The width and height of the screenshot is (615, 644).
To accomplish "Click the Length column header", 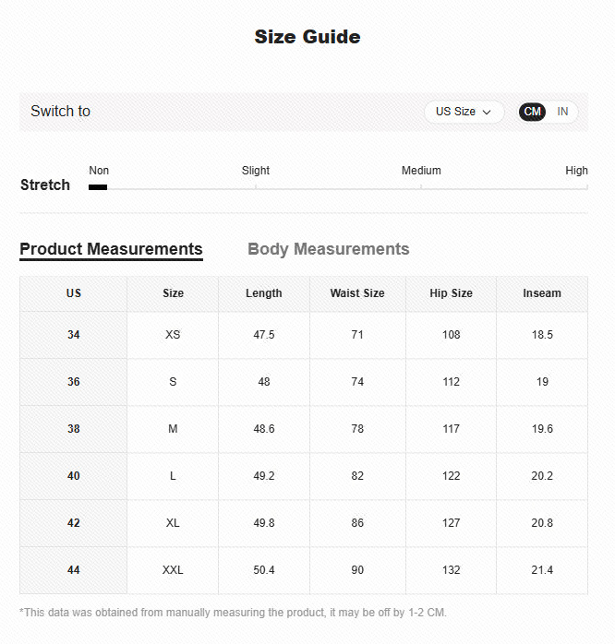I will coord(264,293).
